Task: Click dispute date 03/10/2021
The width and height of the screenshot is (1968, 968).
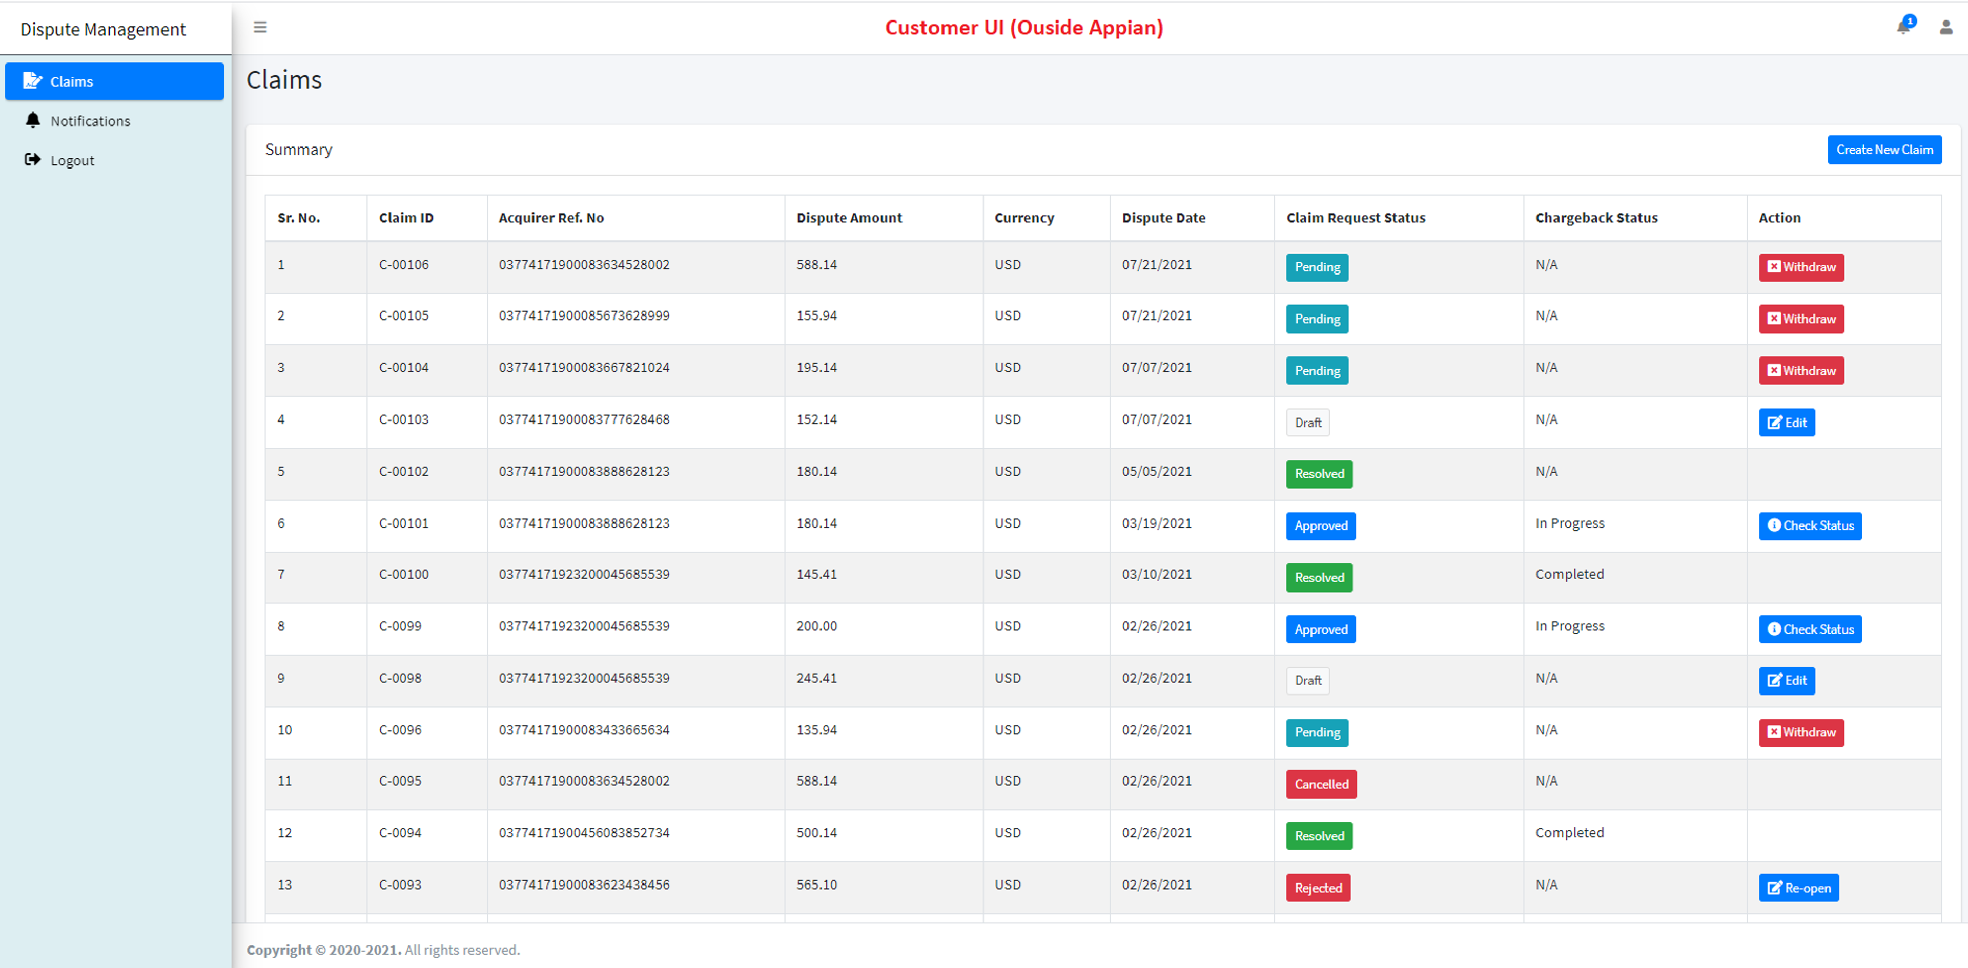Action: [1156, 574]
